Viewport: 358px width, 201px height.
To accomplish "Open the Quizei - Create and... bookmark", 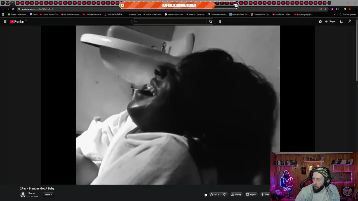I will pos(152,15).
